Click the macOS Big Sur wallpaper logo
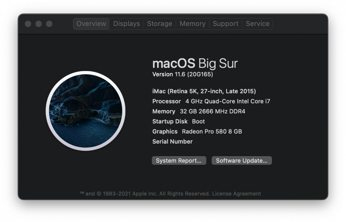The height and width of the screenshot is (222, 346). (x=85, y=111)
